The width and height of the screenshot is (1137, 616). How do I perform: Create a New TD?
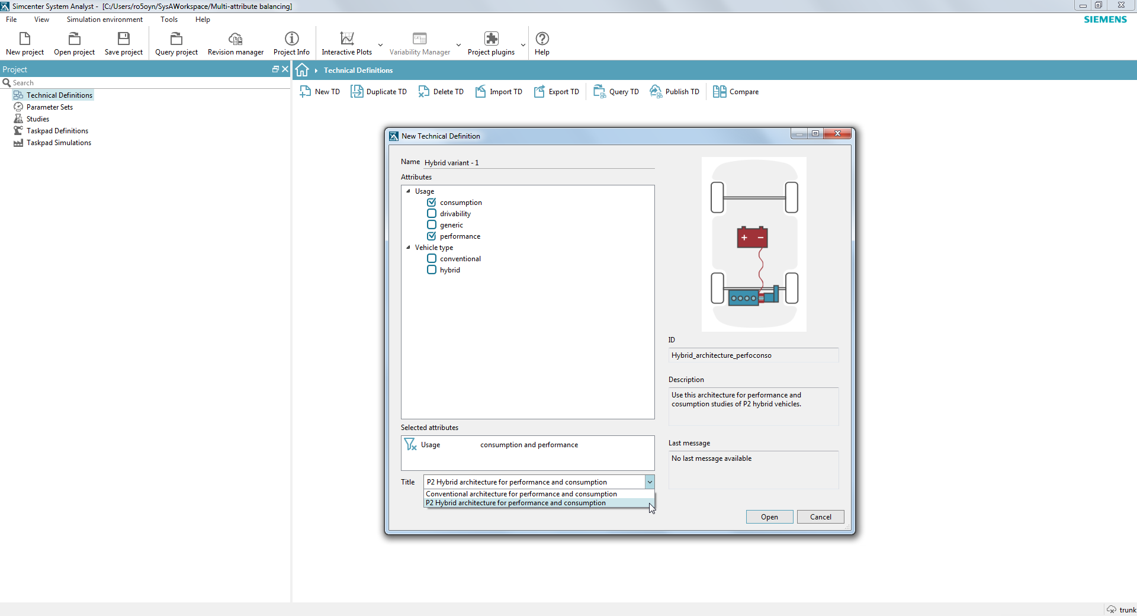pos(319,91)
